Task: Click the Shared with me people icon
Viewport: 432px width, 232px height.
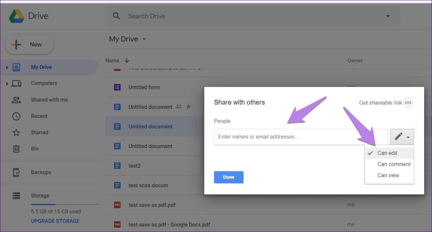Action: click(x=16, y=100)
